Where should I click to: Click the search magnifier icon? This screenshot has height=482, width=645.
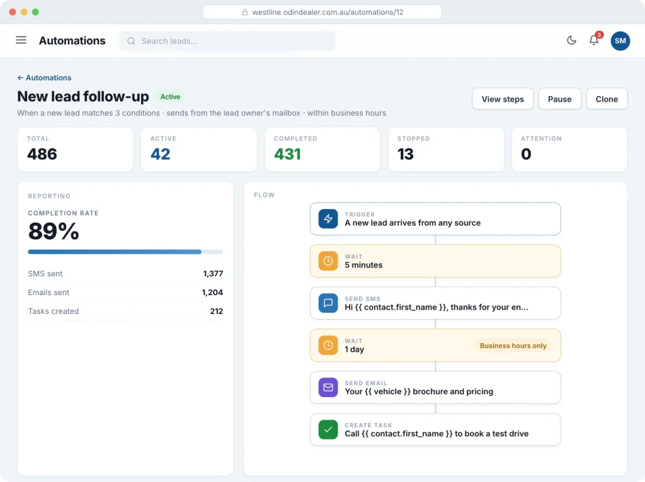[131, 41]
